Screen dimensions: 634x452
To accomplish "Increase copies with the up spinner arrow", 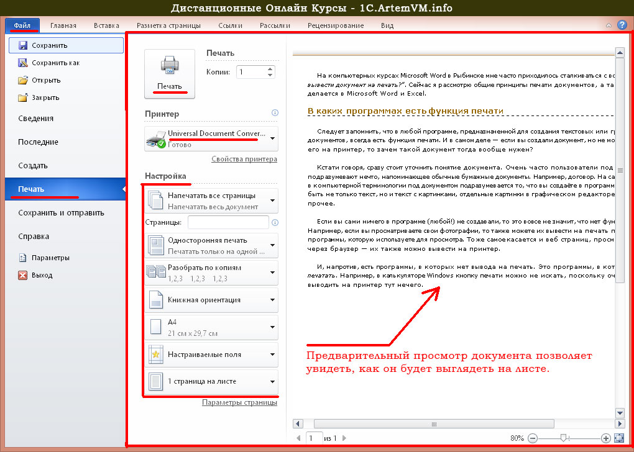I will point(270,69).
